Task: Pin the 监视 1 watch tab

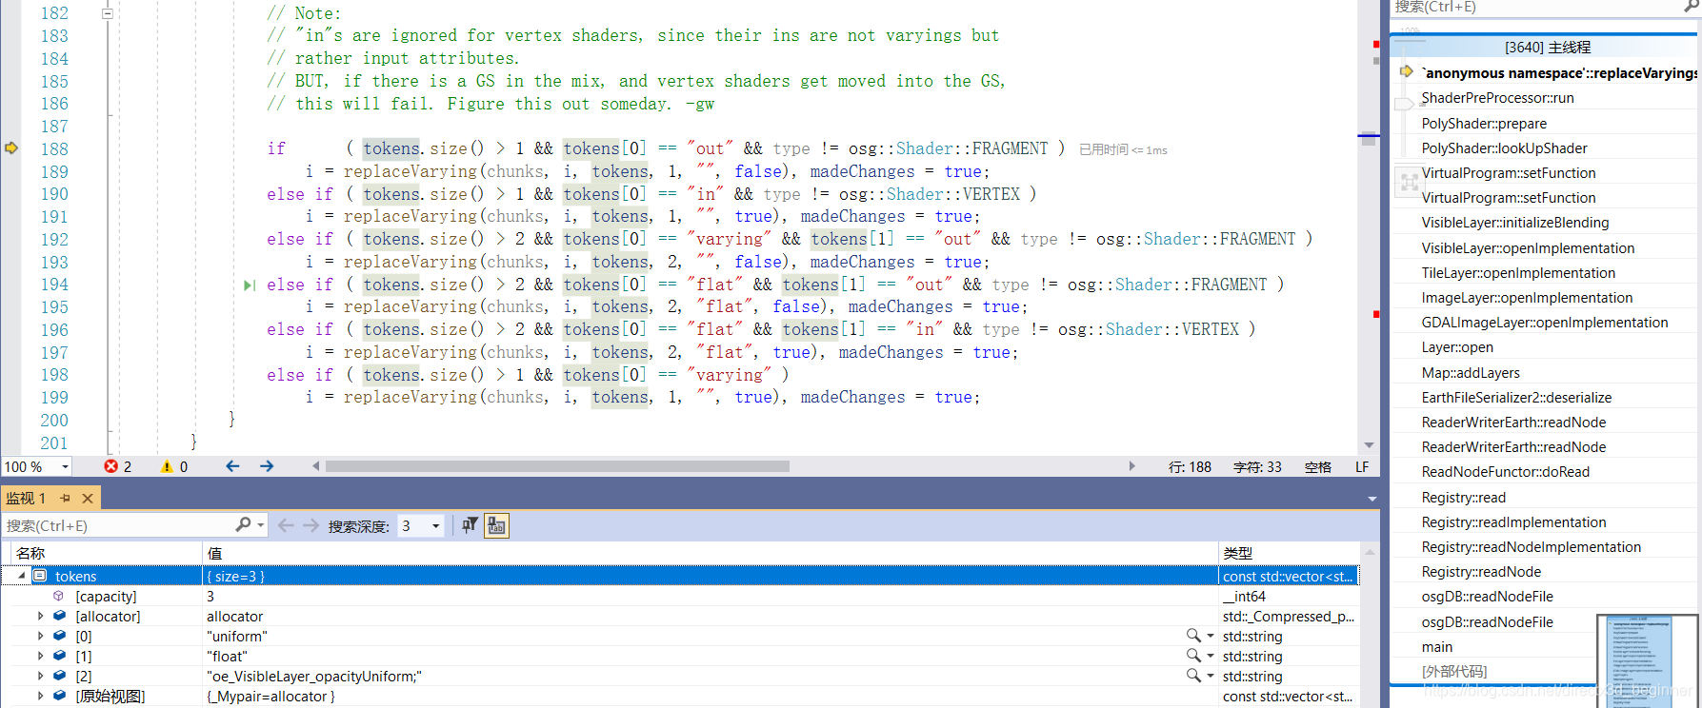Action: pyautogui.click(x=65, y=498)
